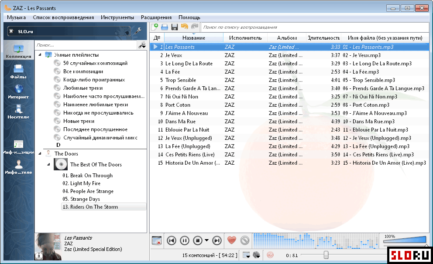This screenshot has height=264, width=433.
Task: Open collection search options wrench dropdown
Action: coord(142,45)
